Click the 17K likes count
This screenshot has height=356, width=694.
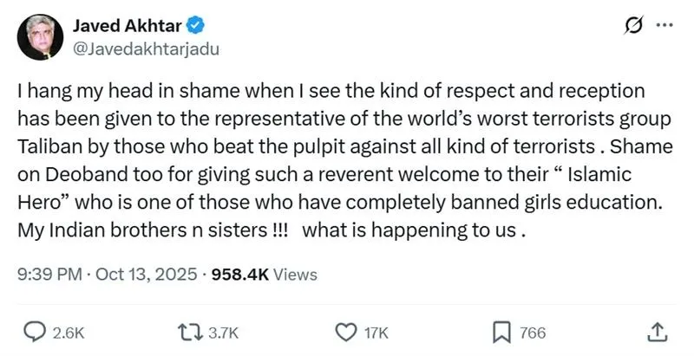coord(376,333)
